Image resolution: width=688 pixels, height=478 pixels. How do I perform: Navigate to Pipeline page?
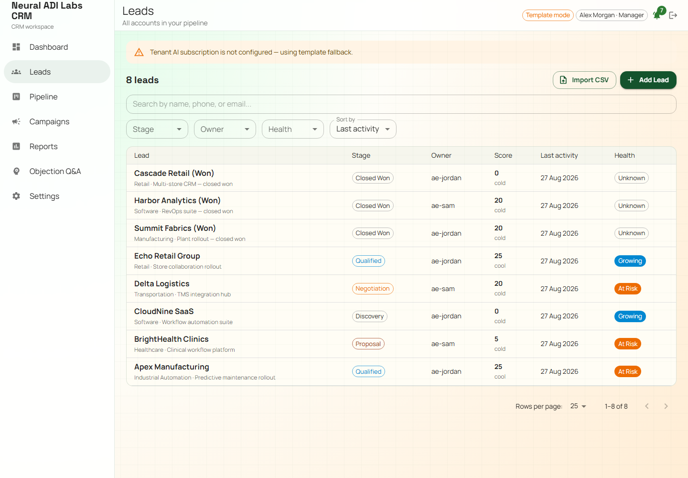point(57,97)
